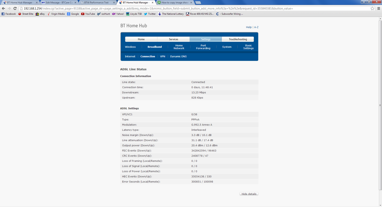Close the How to copy image tab

click(x=191, y=2)
